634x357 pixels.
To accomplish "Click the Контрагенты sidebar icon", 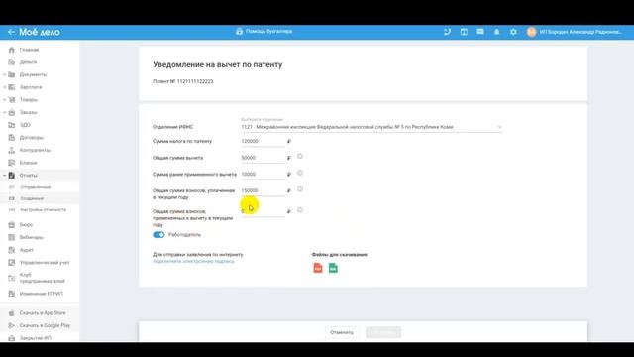I will coord(11,150).
